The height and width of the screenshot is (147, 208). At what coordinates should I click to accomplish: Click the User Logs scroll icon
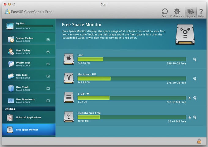click(x=11, y=76)
